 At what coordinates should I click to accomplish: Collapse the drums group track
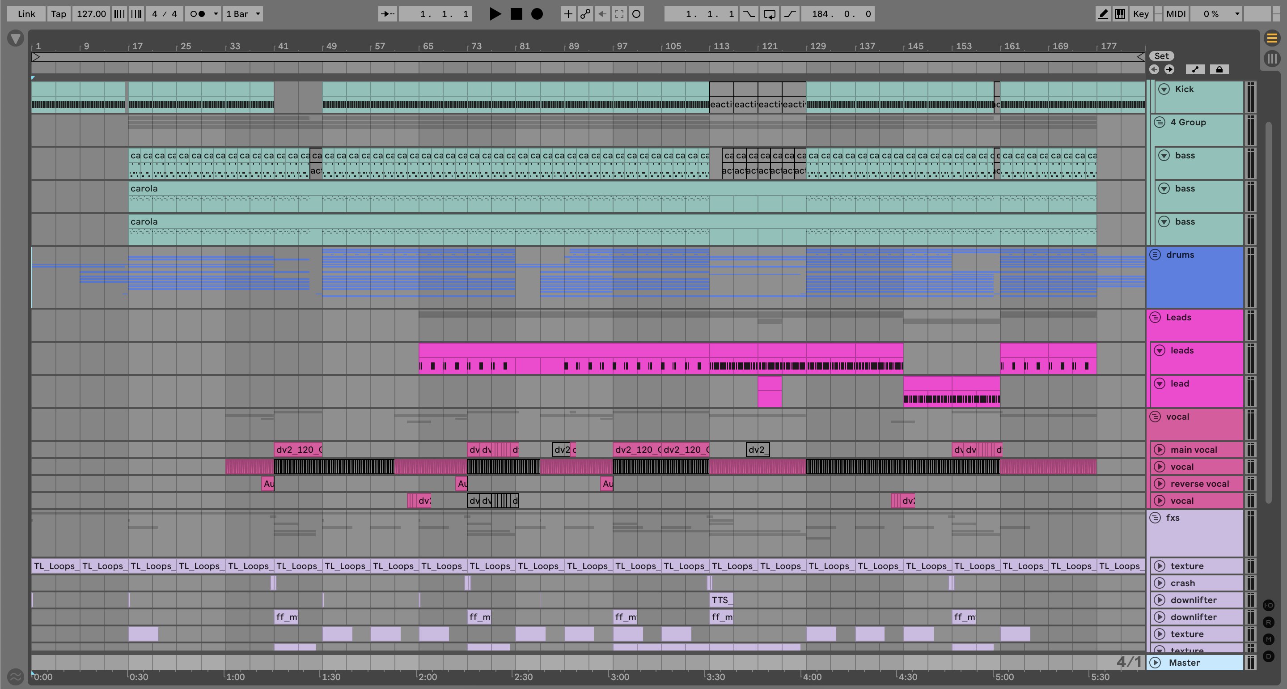1155,255
